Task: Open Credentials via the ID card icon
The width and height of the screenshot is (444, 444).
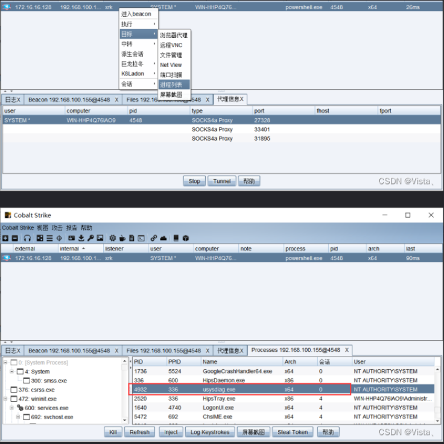Action: click(72, 238)
